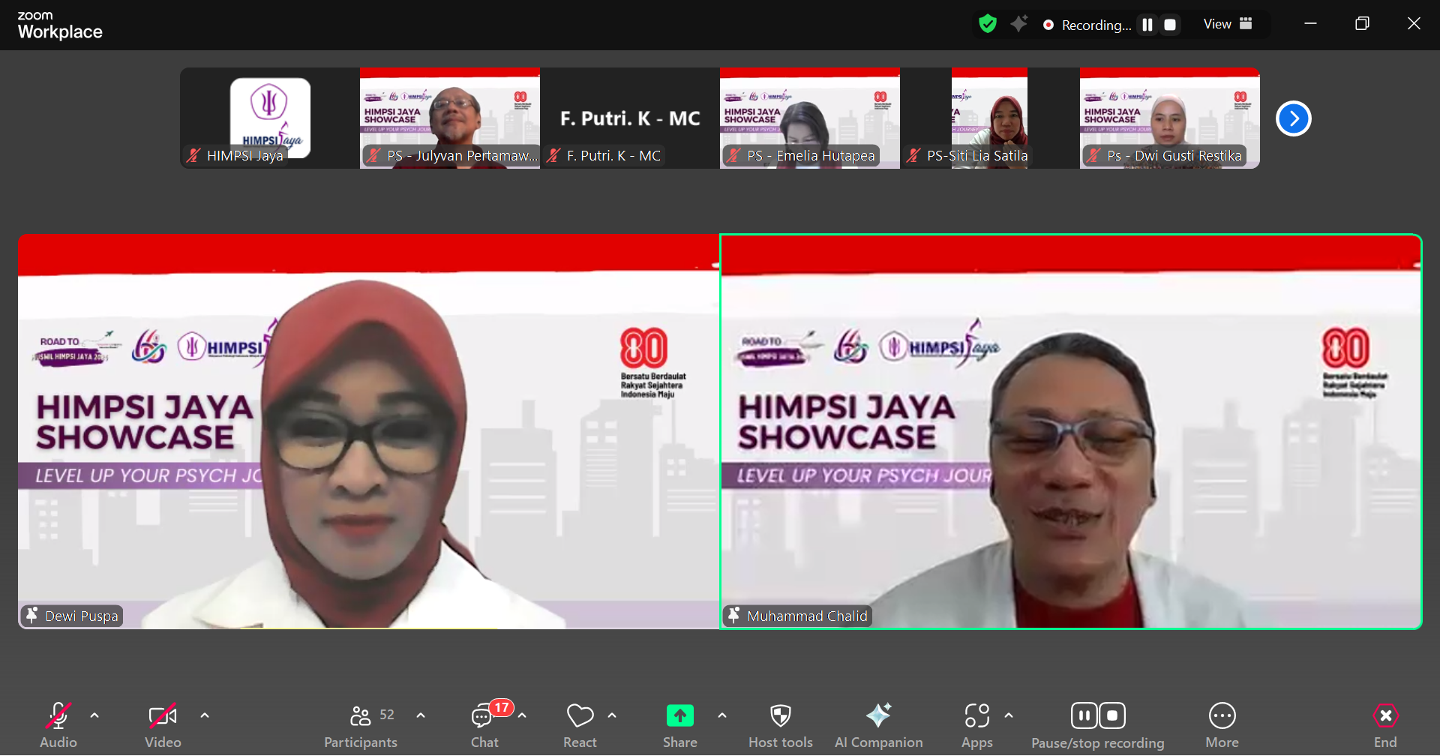Click the muted mic icon on Julyvan Pertamaw...
Viewport: 1440px width, 756px height.
[373, 155]
